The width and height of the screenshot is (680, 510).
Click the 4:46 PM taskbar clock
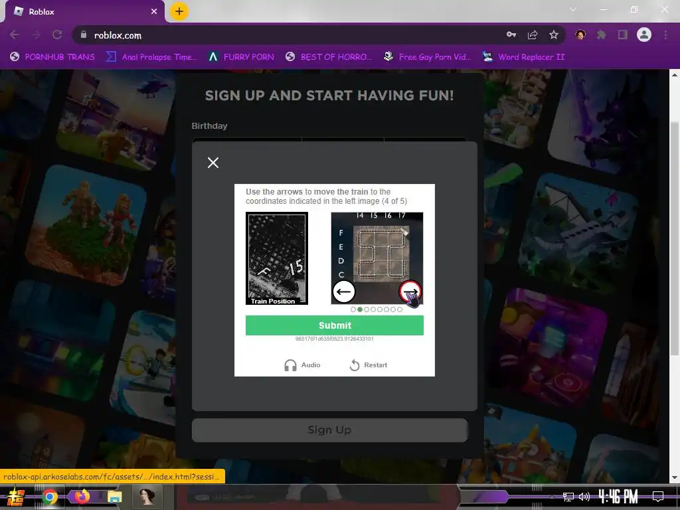(x=618, y=497)
